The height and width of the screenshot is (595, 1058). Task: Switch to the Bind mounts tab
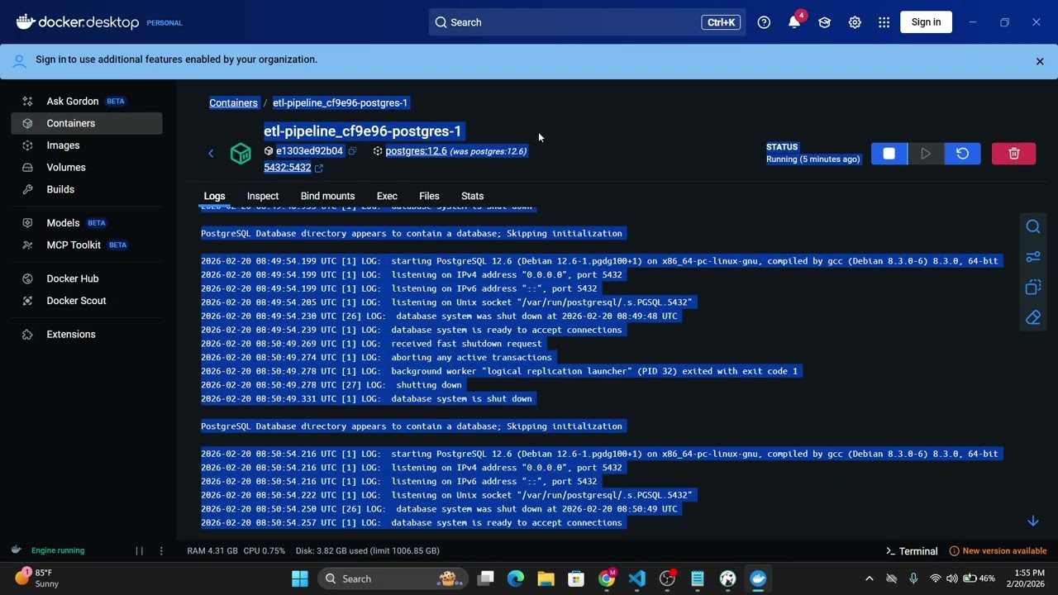pos(327,196)
